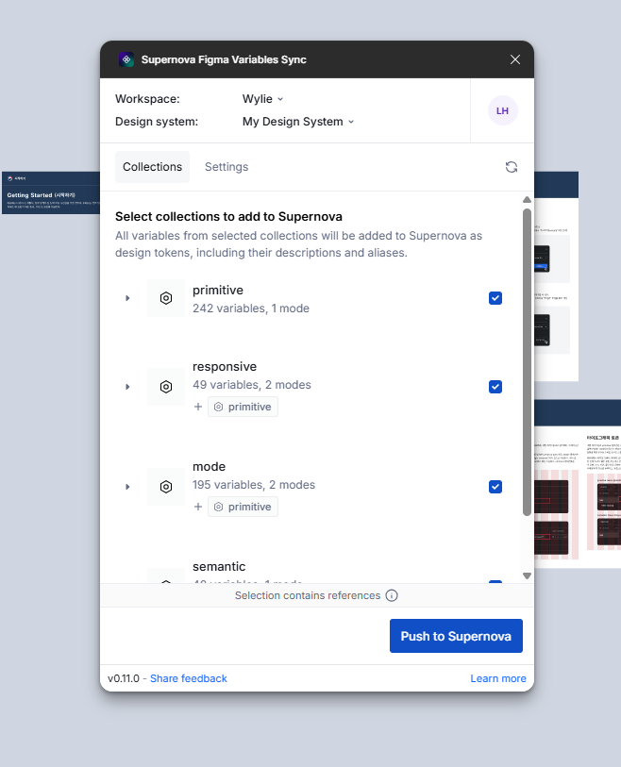
Task: Open the Share feedback link
Action: click(189, 678)
